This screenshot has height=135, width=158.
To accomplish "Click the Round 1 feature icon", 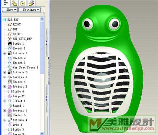I will tap(10, 106).
